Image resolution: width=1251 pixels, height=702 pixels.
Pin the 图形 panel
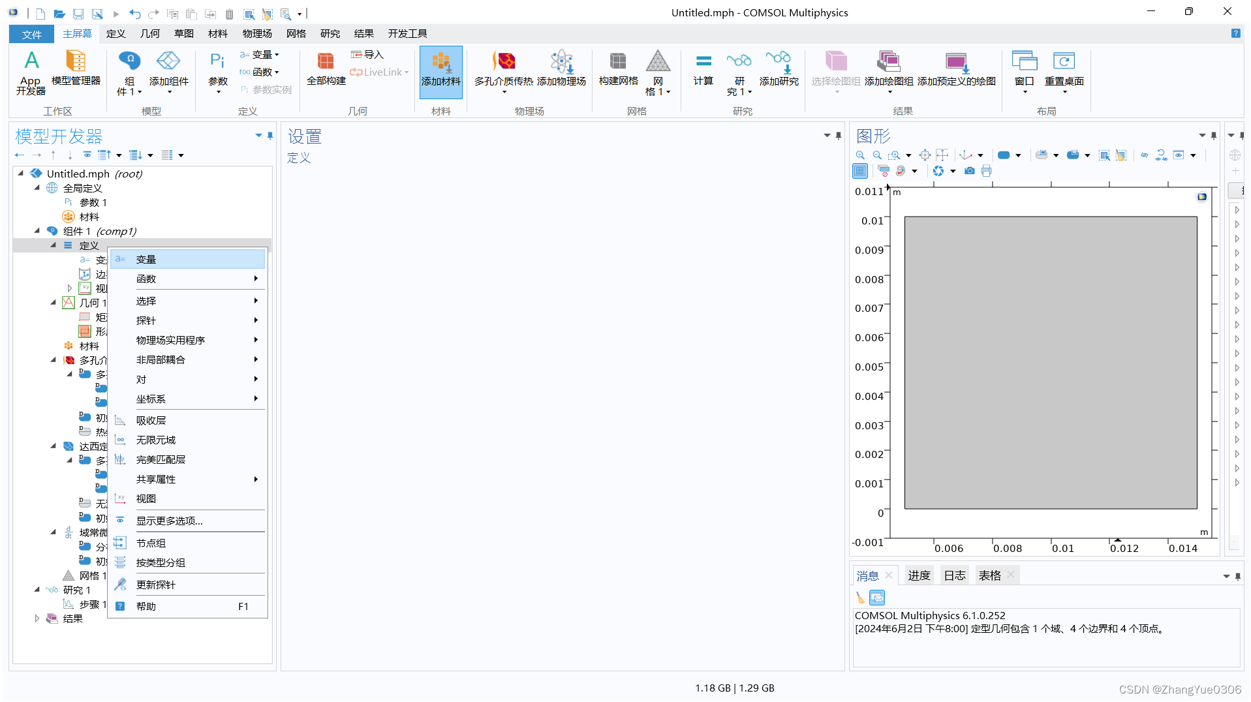pyautogui.click(x=1214, y=136)
